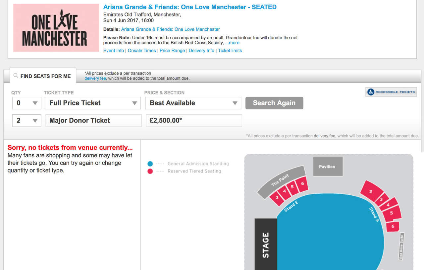Screen dimensions: 424x270
Task: Click the Ticket limits link
Action: [x=230, y=51]
